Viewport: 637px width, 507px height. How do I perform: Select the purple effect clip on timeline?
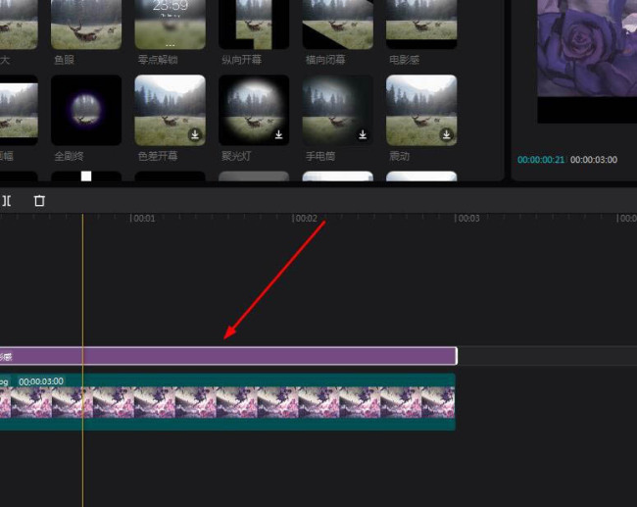click(228, 356)
